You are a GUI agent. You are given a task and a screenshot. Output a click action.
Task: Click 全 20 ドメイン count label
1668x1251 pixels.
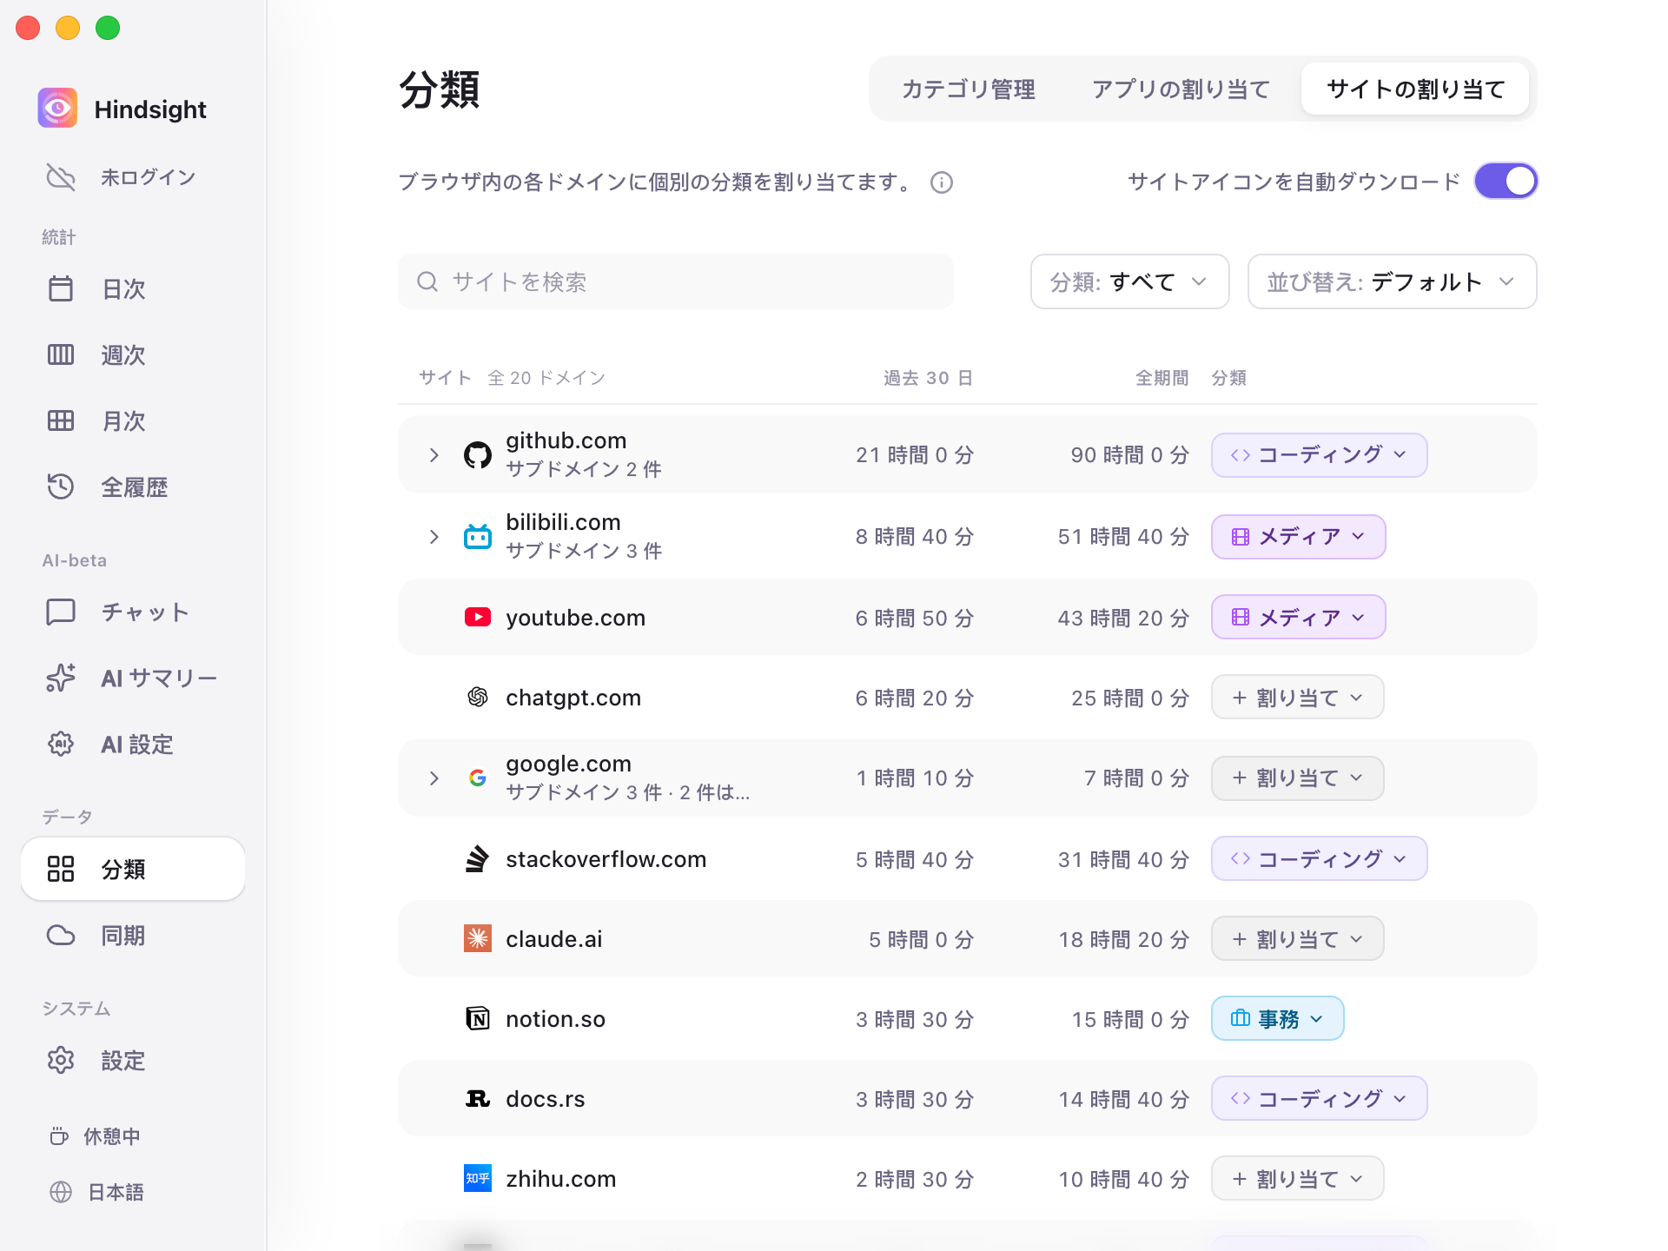pyautogui.click(x=546, y=378)
